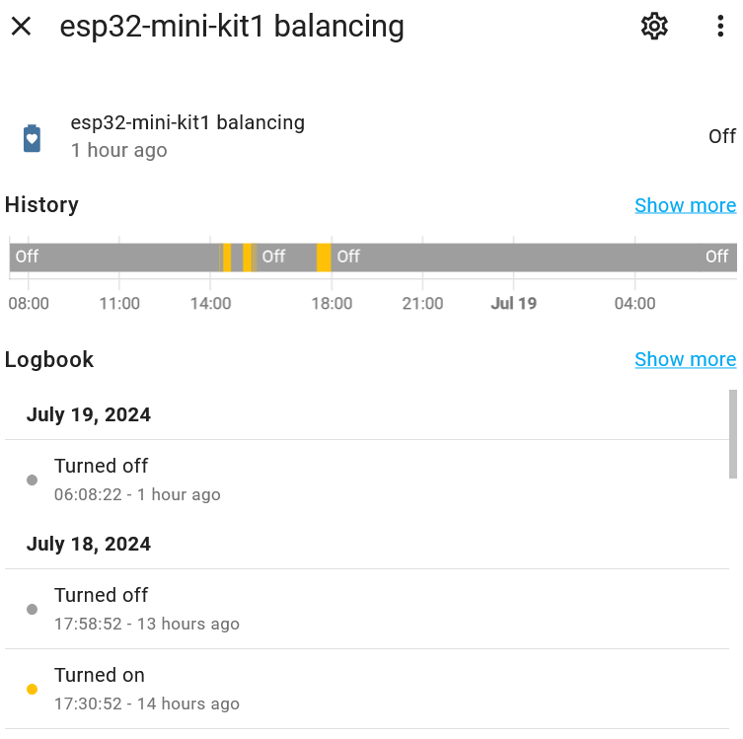
Task: Click the gray dot beside the 17:58:52 entry
Action: tap(32, 610)
